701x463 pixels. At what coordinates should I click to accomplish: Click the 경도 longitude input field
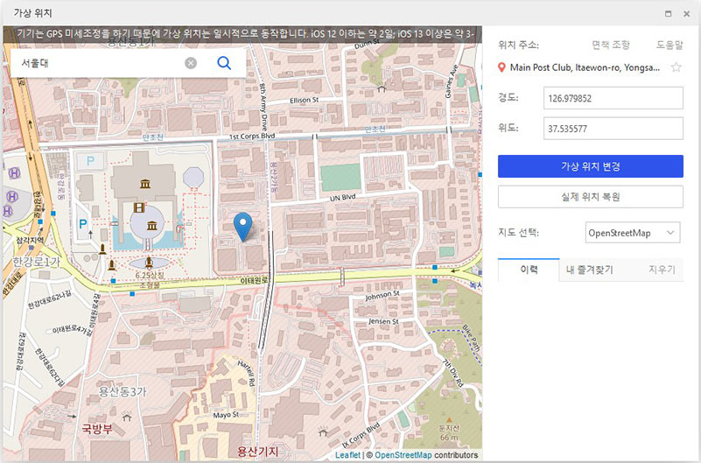tap(613, 98)
